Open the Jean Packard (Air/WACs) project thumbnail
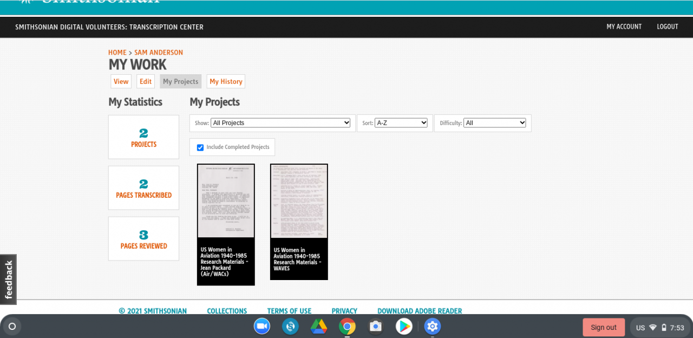The image size is (693, 338). tap(226, 201)
